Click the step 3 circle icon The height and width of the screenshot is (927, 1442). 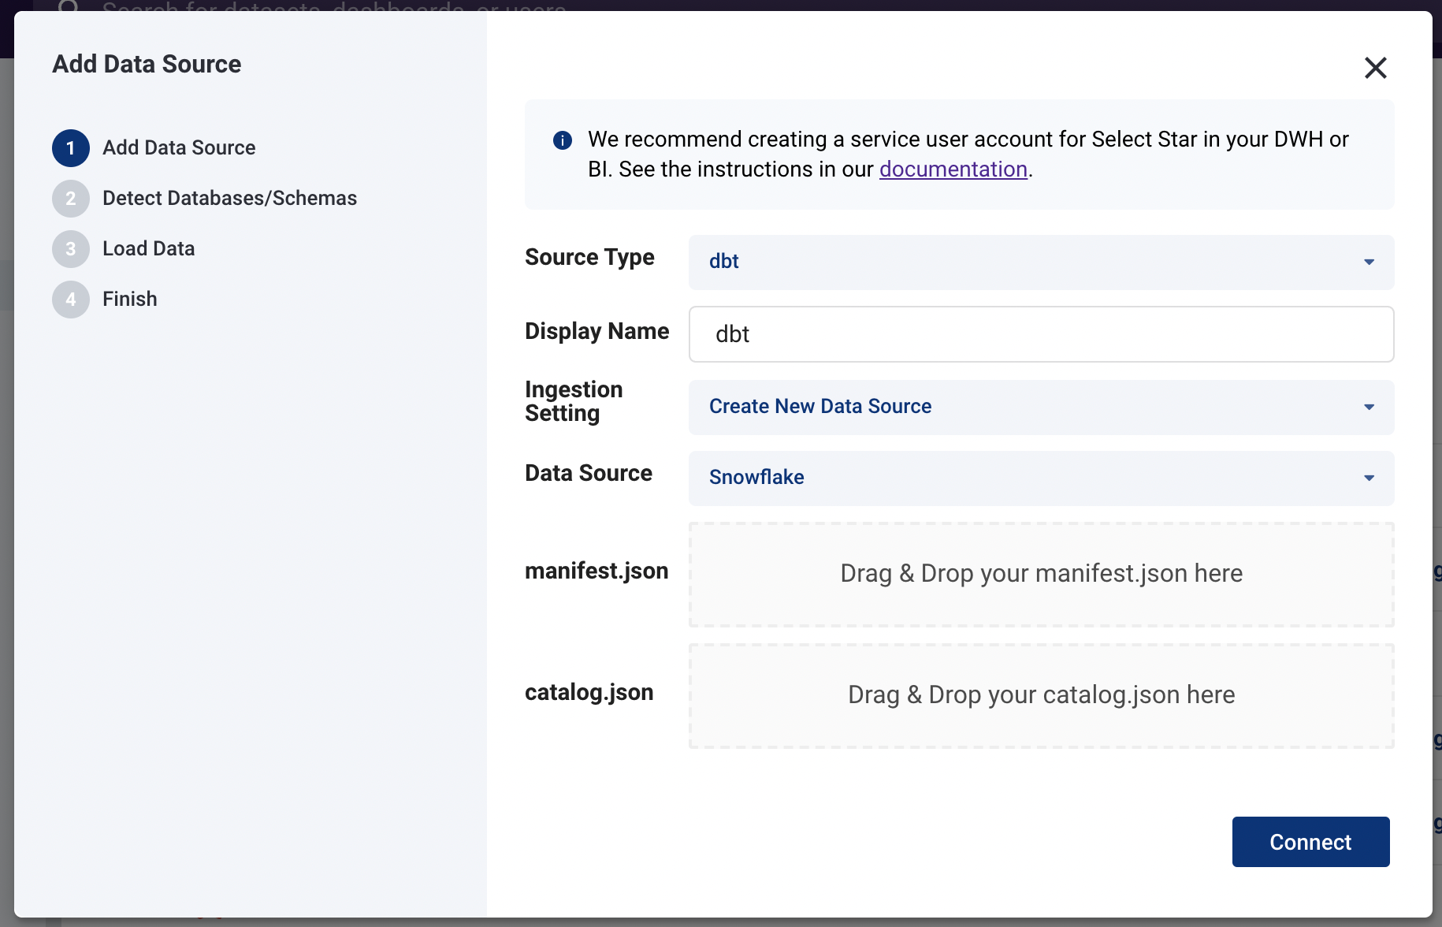[x=71, y=249]
